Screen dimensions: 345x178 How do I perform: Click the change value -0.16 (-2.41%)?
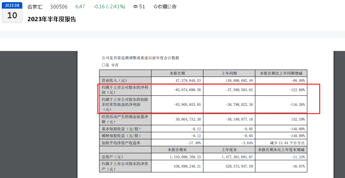[x=109, y=6]
